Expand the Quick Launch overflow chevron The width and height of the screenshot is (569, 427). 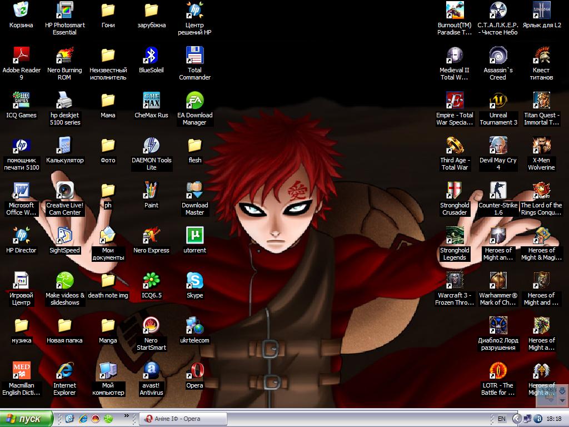(127, 416)
